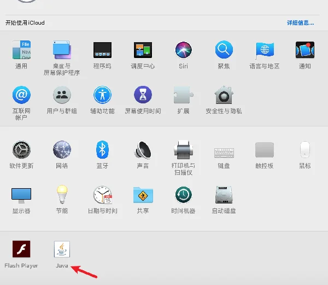The image size is (328, 285).
Task: Open 蓝牙 Bluetooth preferences
Action: click(102, 150)
